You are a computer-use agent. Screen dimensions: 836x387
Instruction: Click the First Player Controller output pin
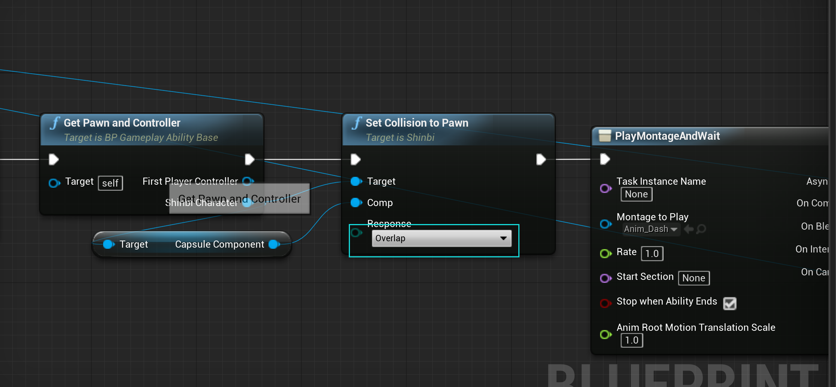coord(248,181)
